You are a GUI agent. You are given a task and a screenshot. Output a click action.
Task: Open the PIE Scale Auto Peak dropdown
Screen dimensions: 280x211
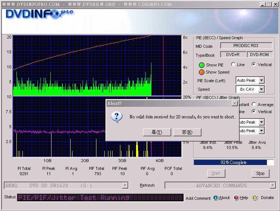pyautogui.click(x=261, y=80)
